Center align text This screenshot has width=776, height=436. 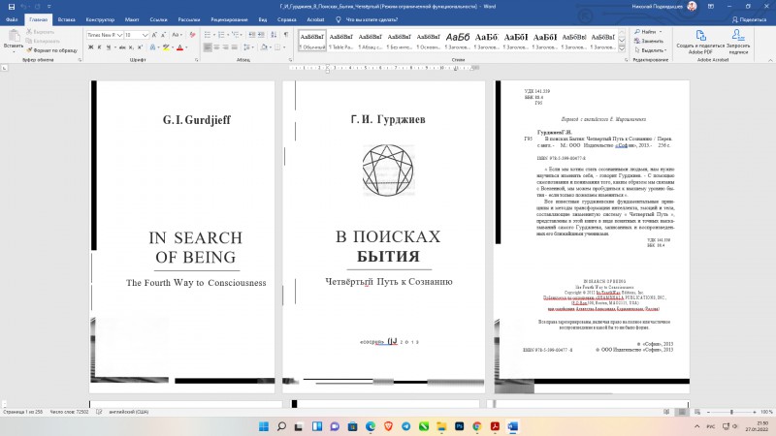pyautogui.click(x=216, y=47)
